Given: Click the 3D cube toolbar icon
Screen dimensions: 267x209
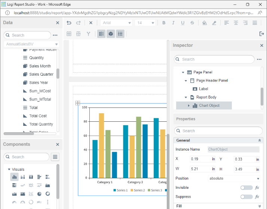Looking at the screenshot, I should click(111, 34).
